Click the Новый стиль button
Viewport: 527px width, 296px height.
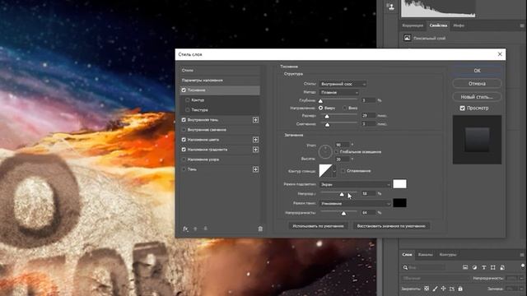coord(477,97)
